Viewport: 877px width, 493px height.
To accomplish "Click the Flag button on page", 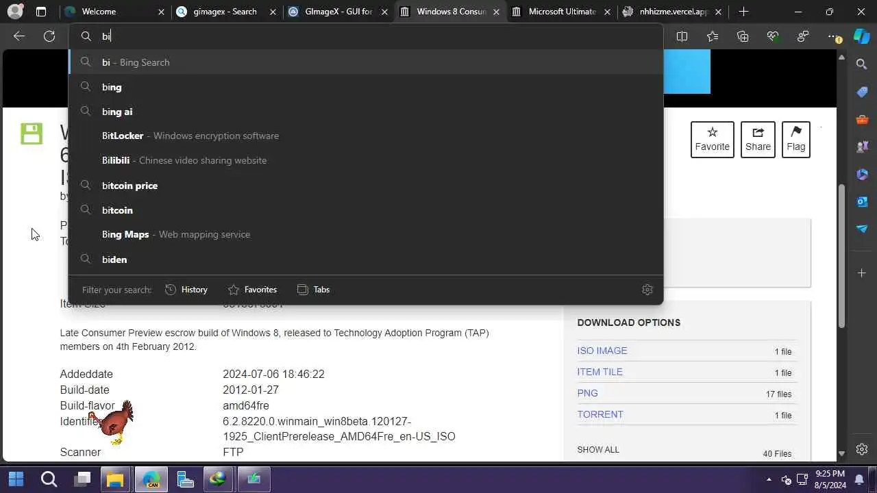I will point(796,140).
